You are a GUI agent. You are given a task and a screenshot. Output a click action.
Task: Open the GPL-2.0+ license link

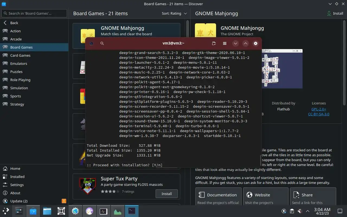(319, 109)
